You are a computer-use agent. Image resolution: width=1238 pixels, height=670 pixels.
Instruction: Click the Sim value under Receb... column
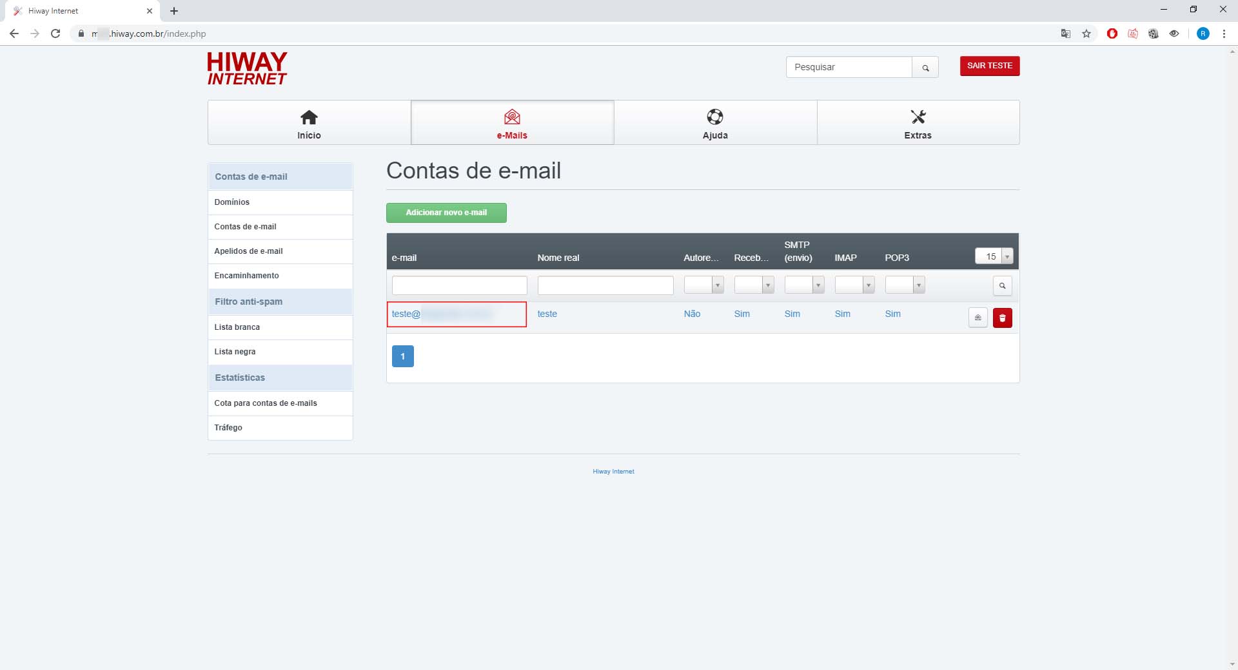point(742,314)
